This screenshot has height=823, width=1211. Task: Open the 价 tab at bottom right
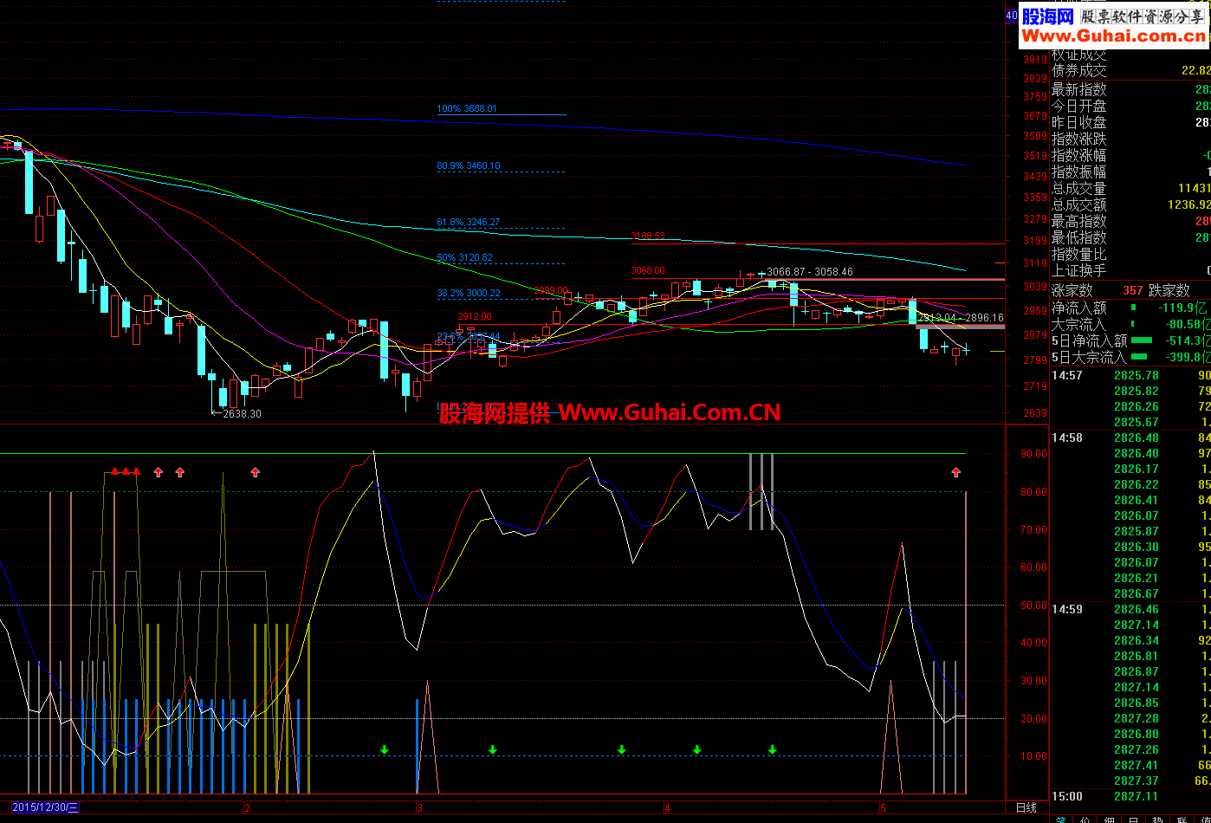(1085, 818)
